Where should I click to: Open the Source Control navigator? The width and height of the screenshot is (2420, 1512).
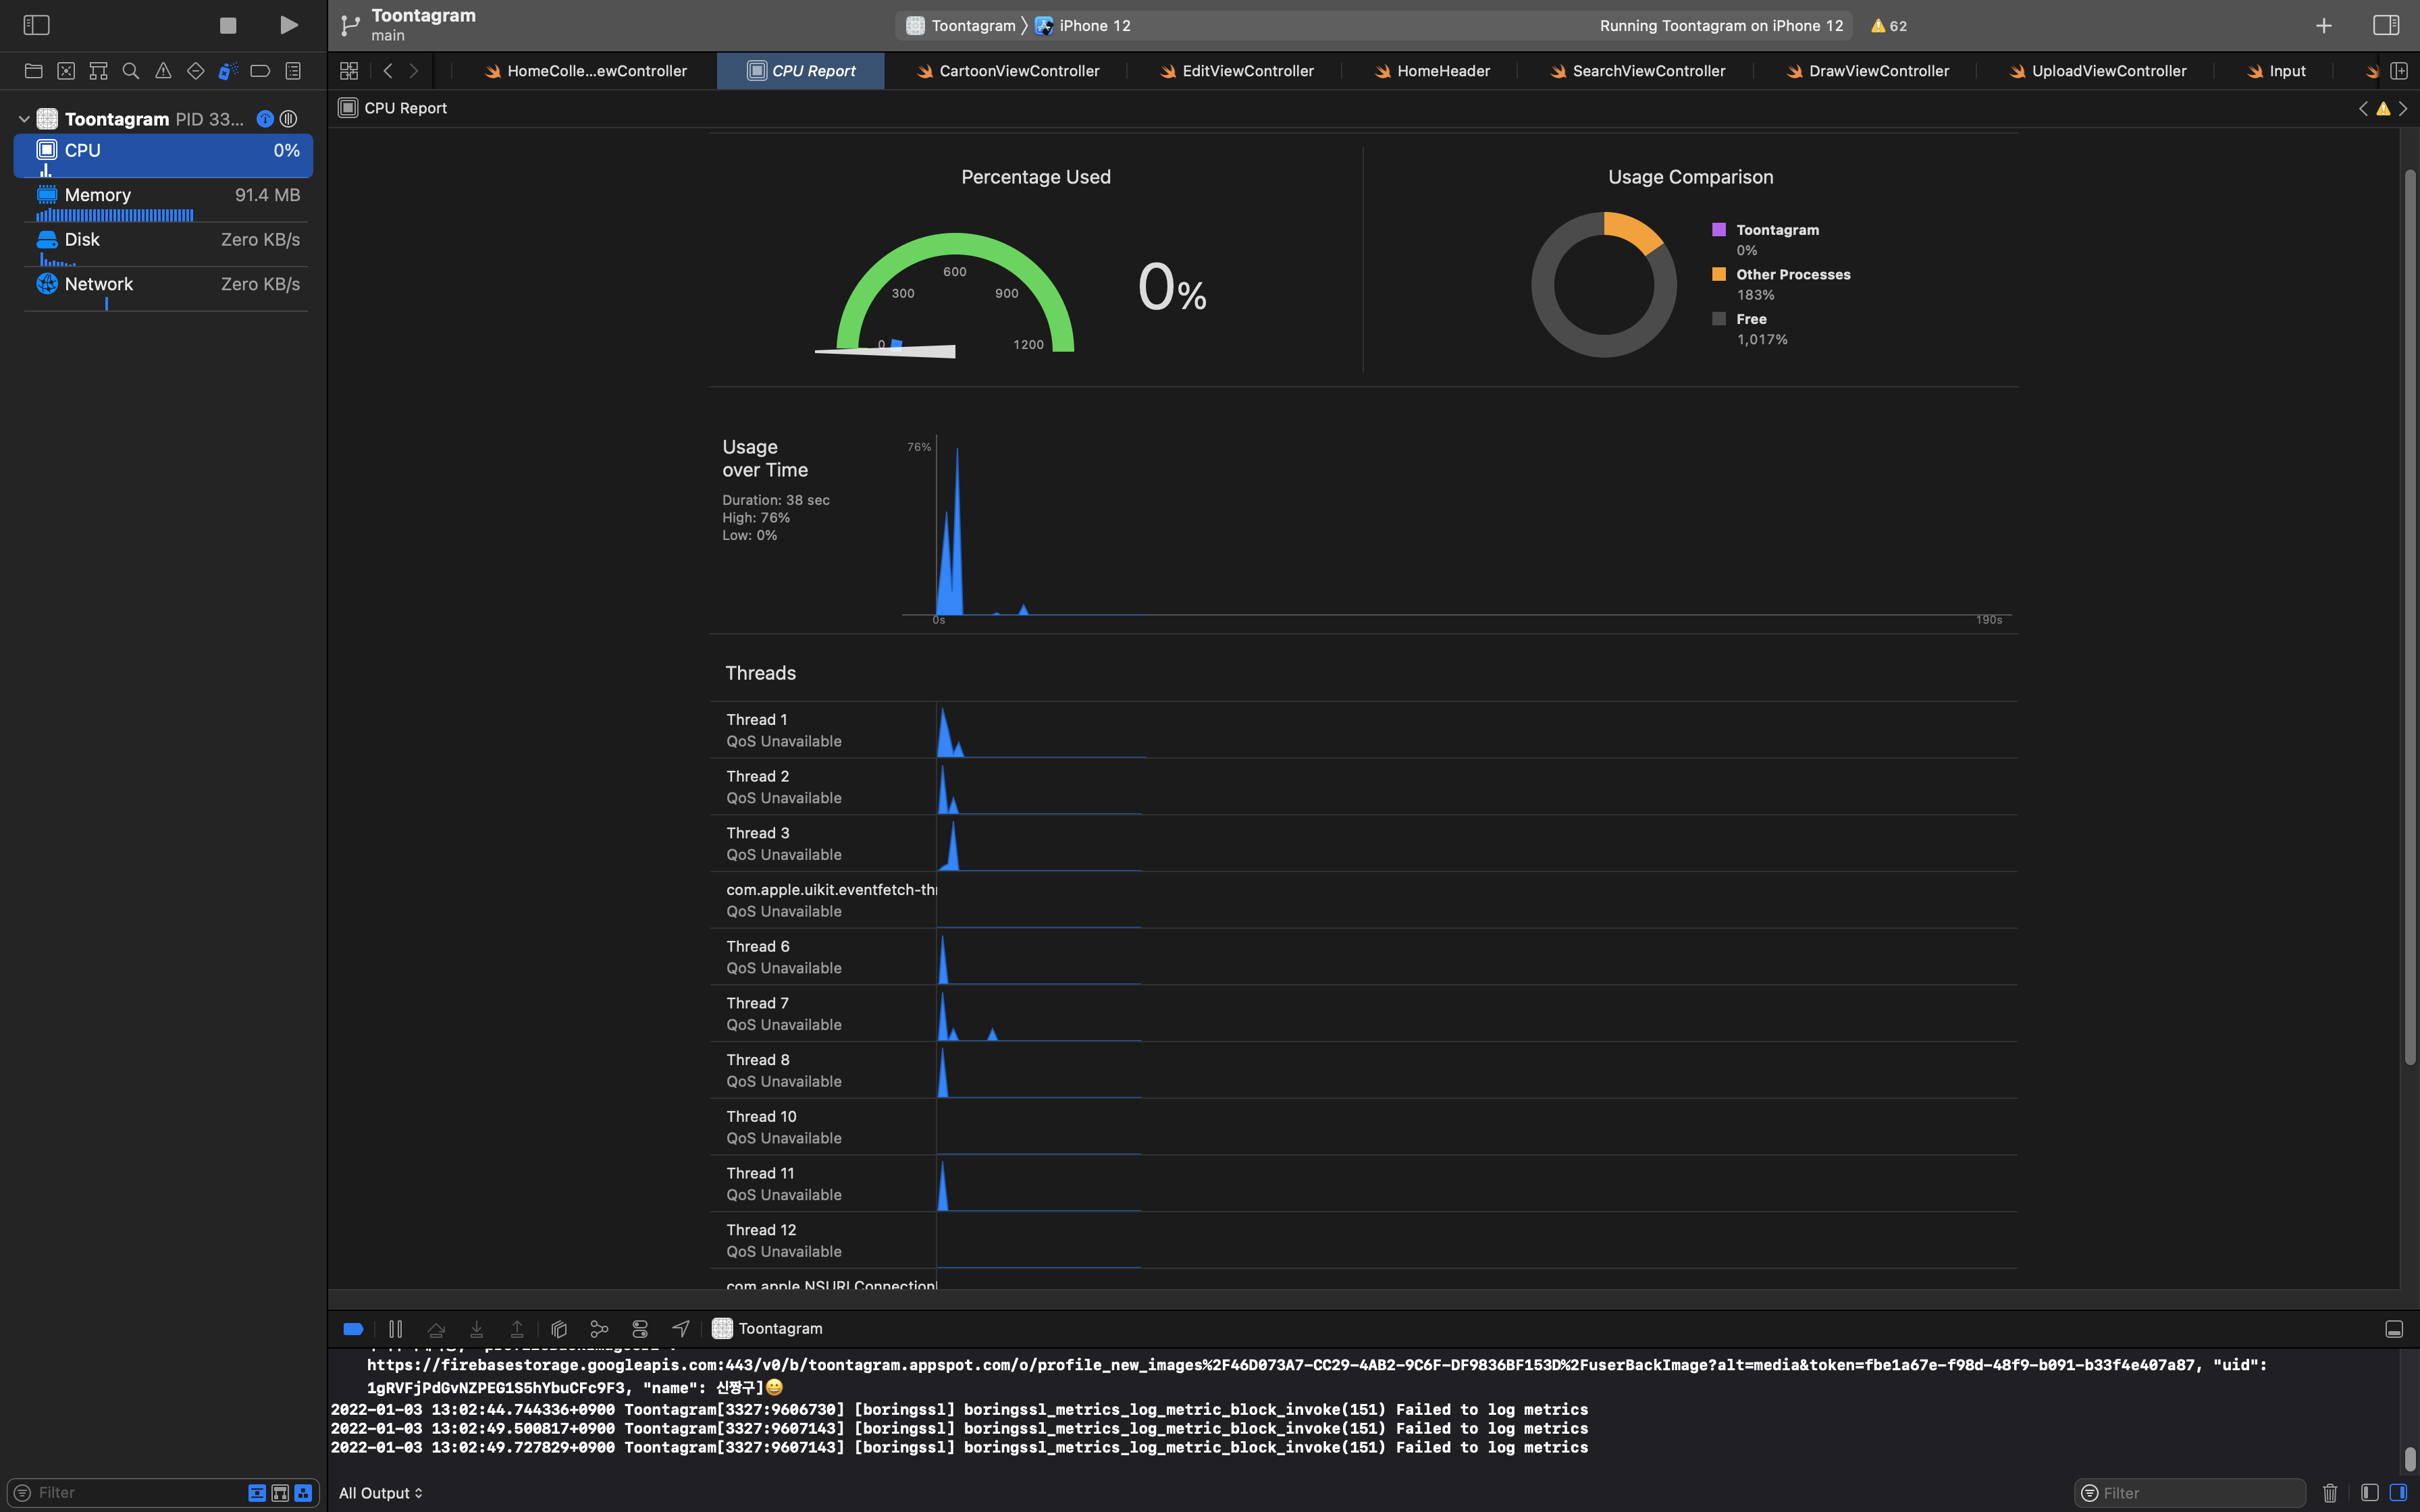[66, 71]
